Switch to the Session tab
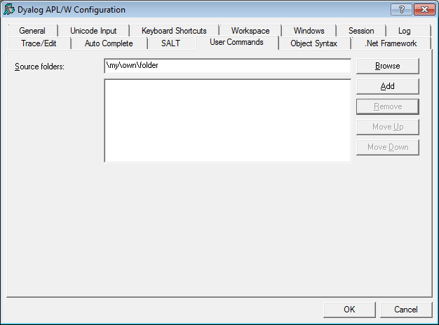Viewport: 439px width, 325px height. coord(361,31)
